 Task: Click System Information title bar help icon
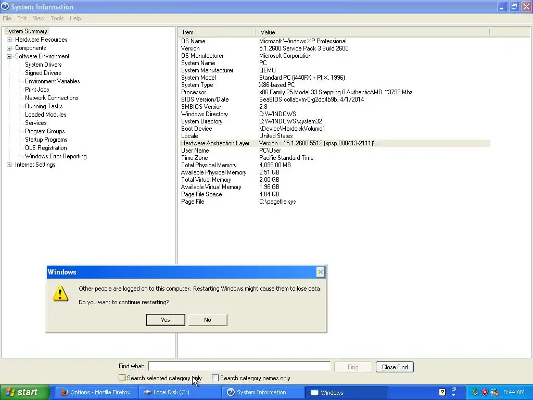tap(5, 6)
